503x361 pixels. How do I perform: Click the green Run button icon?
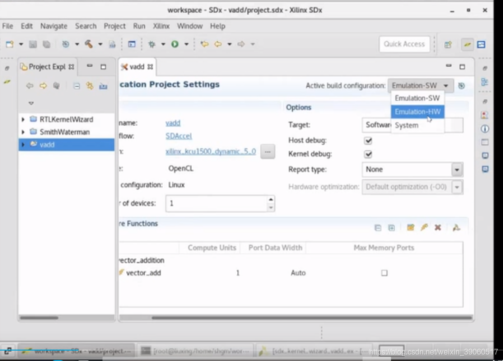point(175,44)
